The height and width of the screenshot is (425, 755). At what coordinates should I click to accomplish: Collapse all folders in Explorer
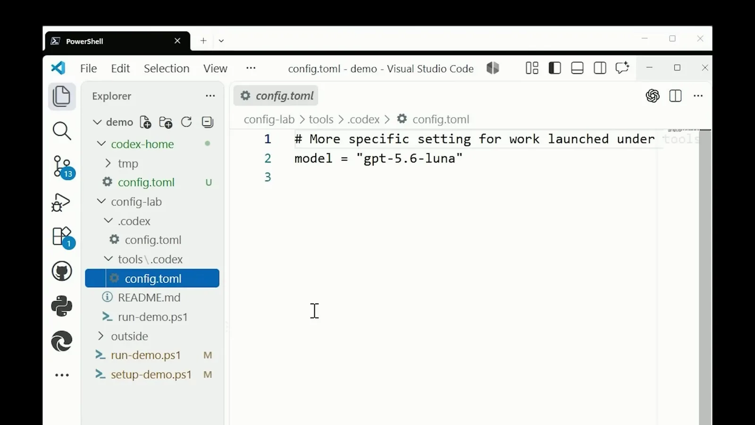pyautogui.click(x=207, y=122)
